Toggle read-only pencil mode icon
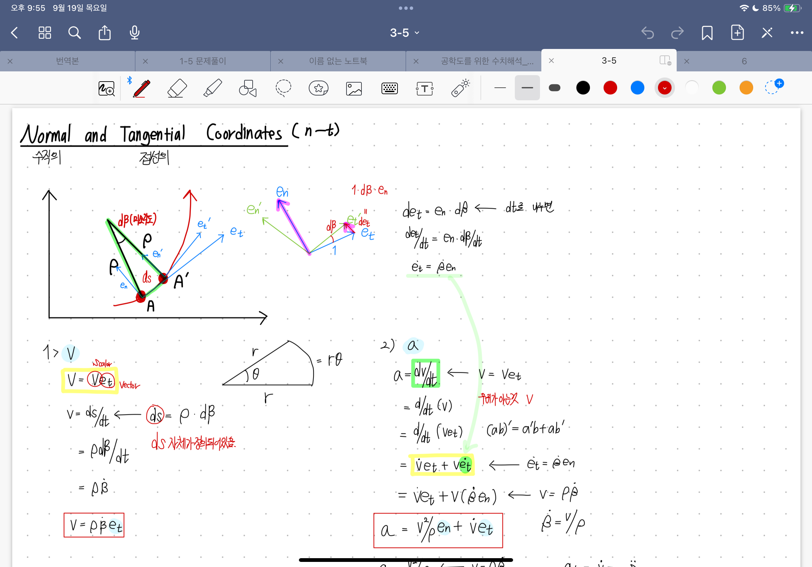 tap(767, 33)
